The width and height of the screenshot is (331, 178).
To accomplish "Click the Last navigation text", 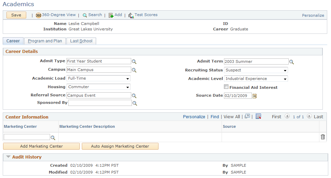I will (318, 117).
